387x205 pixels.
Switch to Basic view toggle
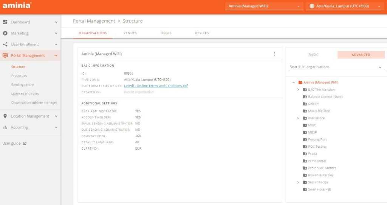tap(313, 55)
